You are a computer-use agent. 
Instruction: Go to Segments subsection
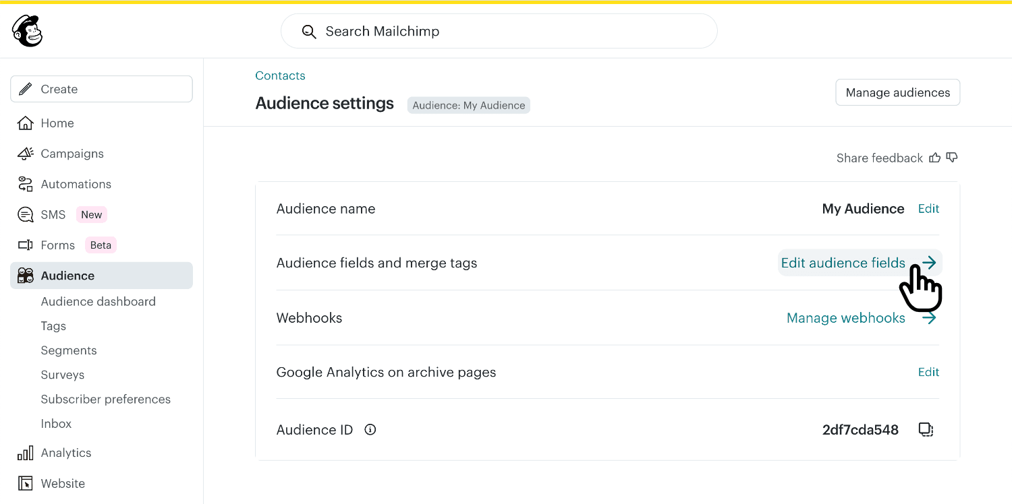(69, 350)
